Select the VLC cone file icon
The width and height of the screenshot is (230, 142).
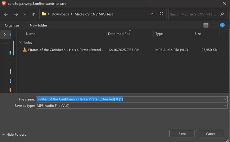[x=25, y=50]
